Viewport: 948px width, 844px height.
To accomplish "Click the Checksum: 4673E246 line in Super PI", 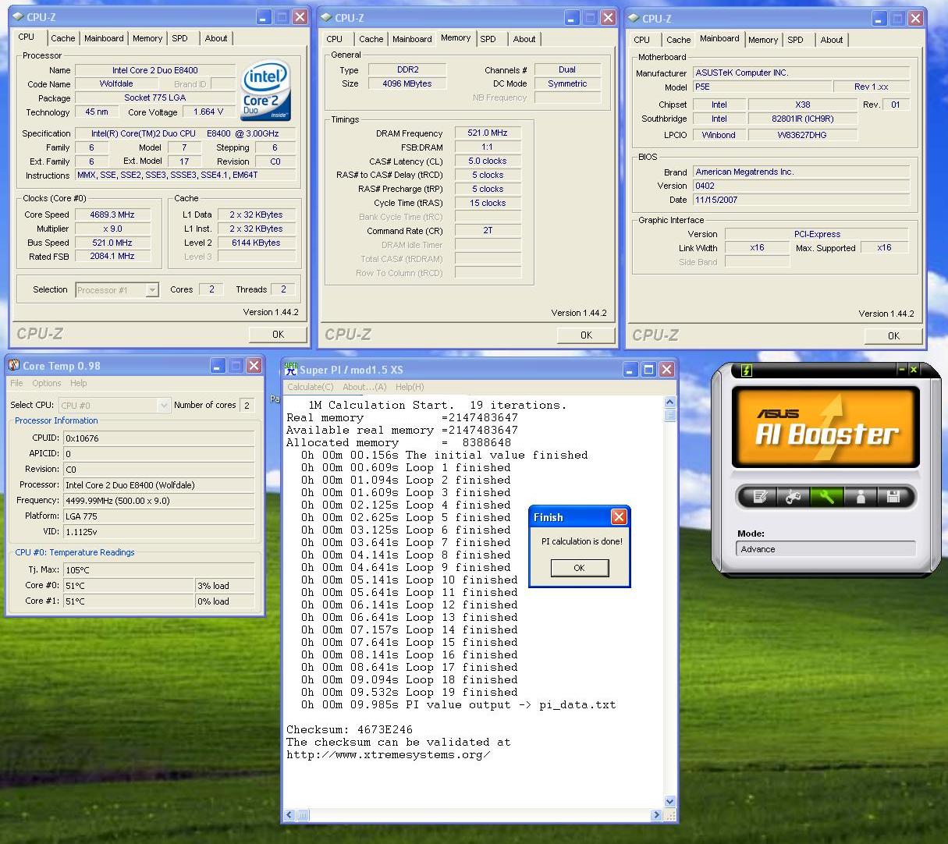I will (350, 729).
